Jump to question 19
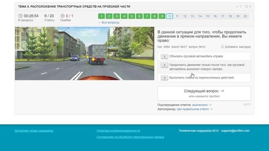 pyautogui.click(x=237, y=16)
